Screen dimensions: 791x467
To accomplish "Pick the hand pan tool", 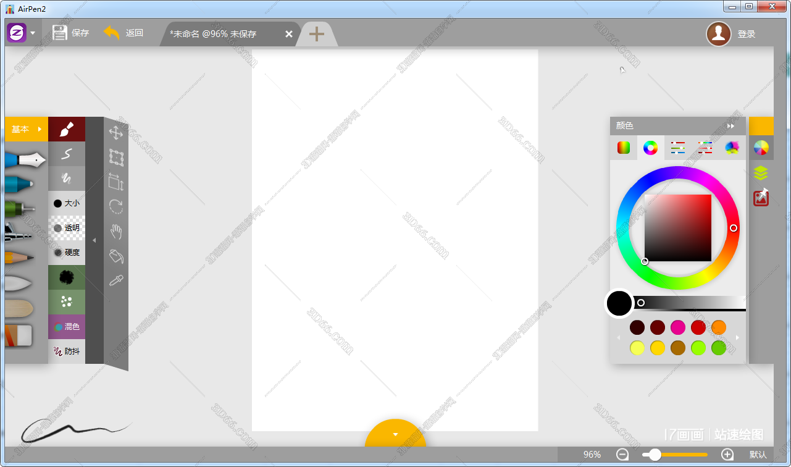I will [115, 232].
